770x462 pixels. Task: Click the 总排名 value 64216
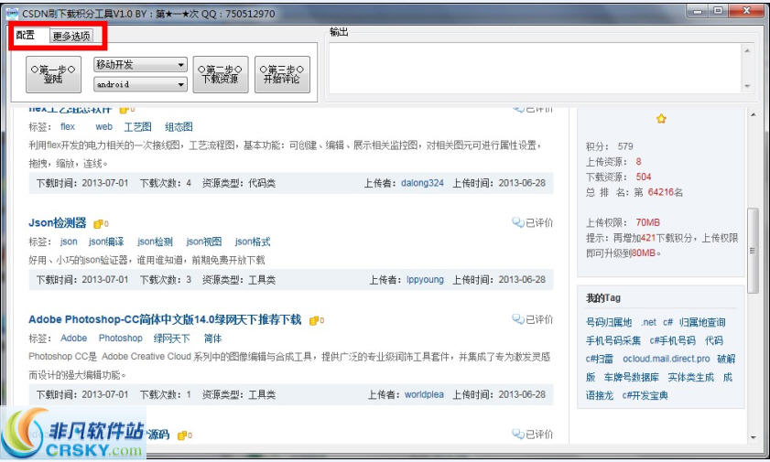pos(660,192)
